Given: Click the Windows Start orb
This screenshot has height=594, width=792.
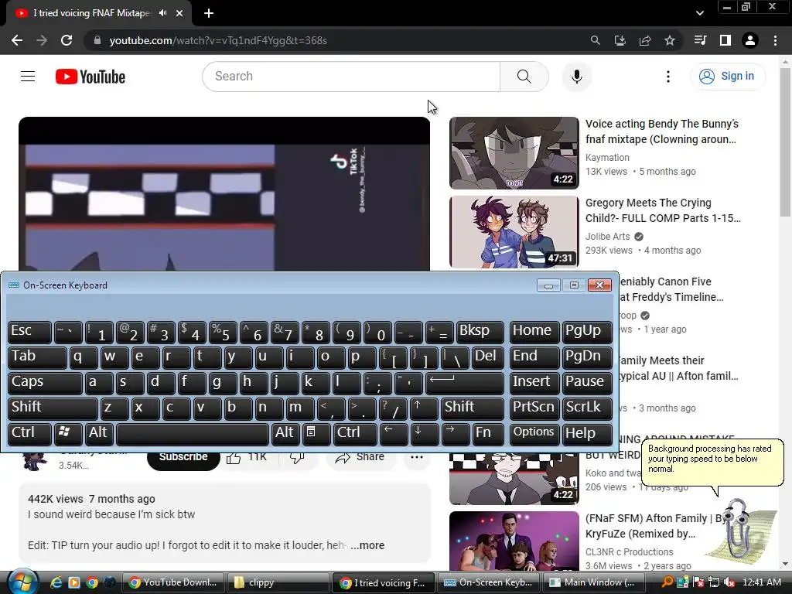Looking at the screenshot, I should [22, 582].
